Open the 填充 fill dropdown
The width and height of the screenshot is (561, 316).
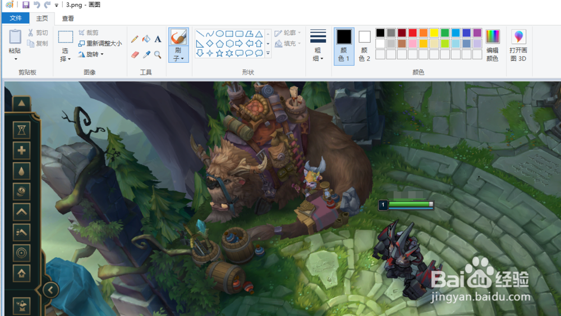(x=288, y=44)
